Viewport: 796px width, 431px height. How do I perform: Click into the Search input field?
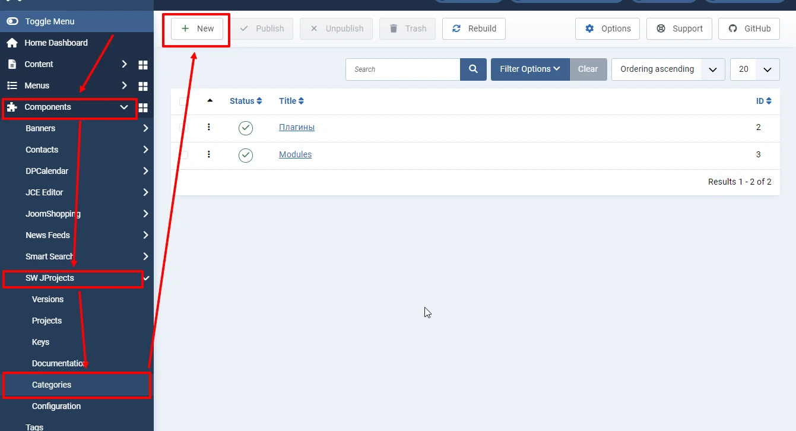(402, 69)
